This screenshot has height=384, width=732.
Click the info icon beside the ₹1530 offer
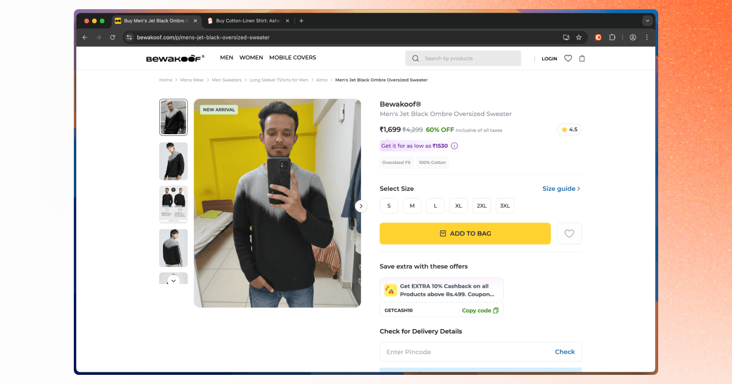(x=454, y=146)
